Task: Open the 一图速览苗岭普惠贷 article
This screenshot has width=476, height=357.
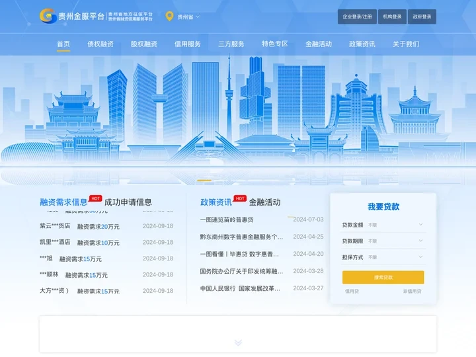Action: point(227,219)
